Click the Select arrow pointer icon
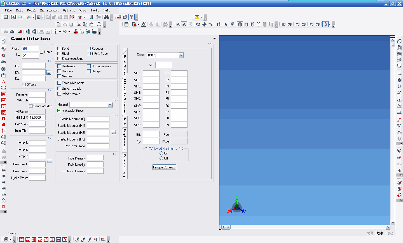 226,25
